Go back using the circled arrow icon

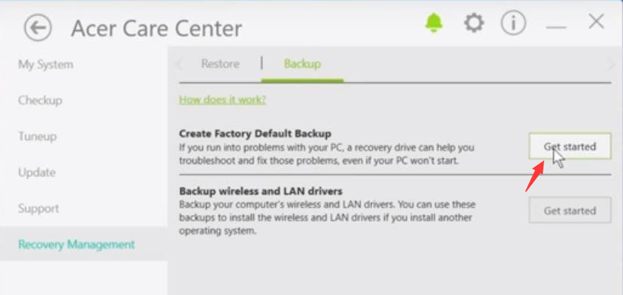(x=38, y=28)
